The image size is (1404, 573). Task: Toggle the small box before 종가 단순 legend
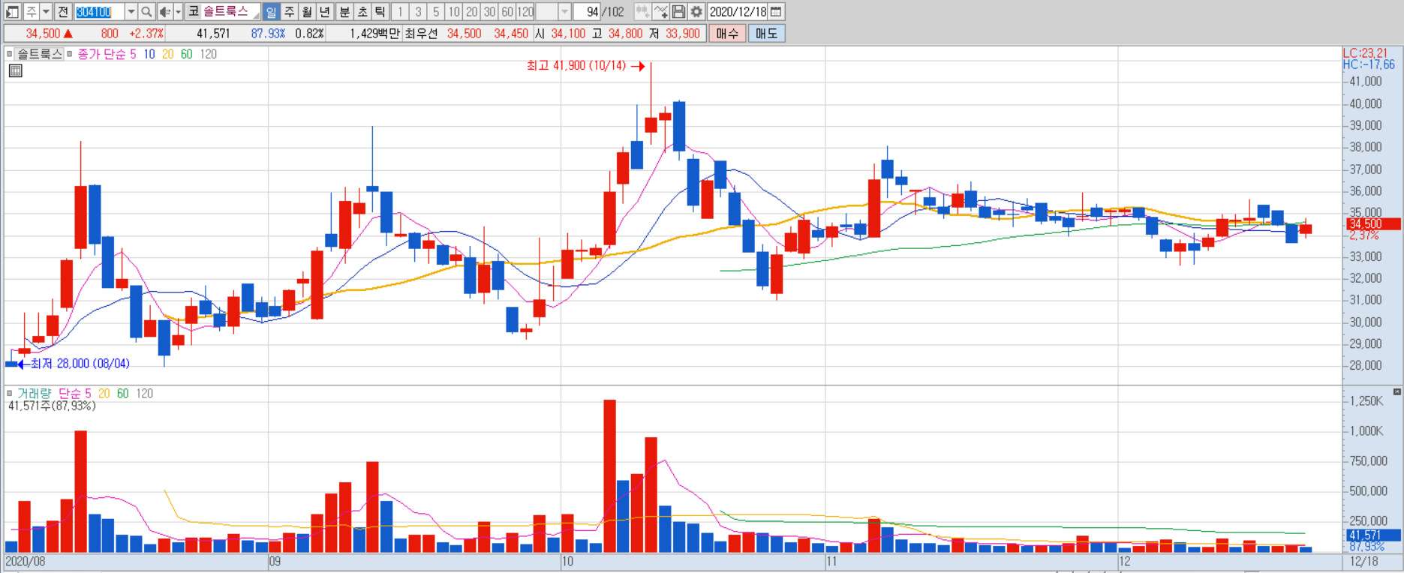[70, 54]
